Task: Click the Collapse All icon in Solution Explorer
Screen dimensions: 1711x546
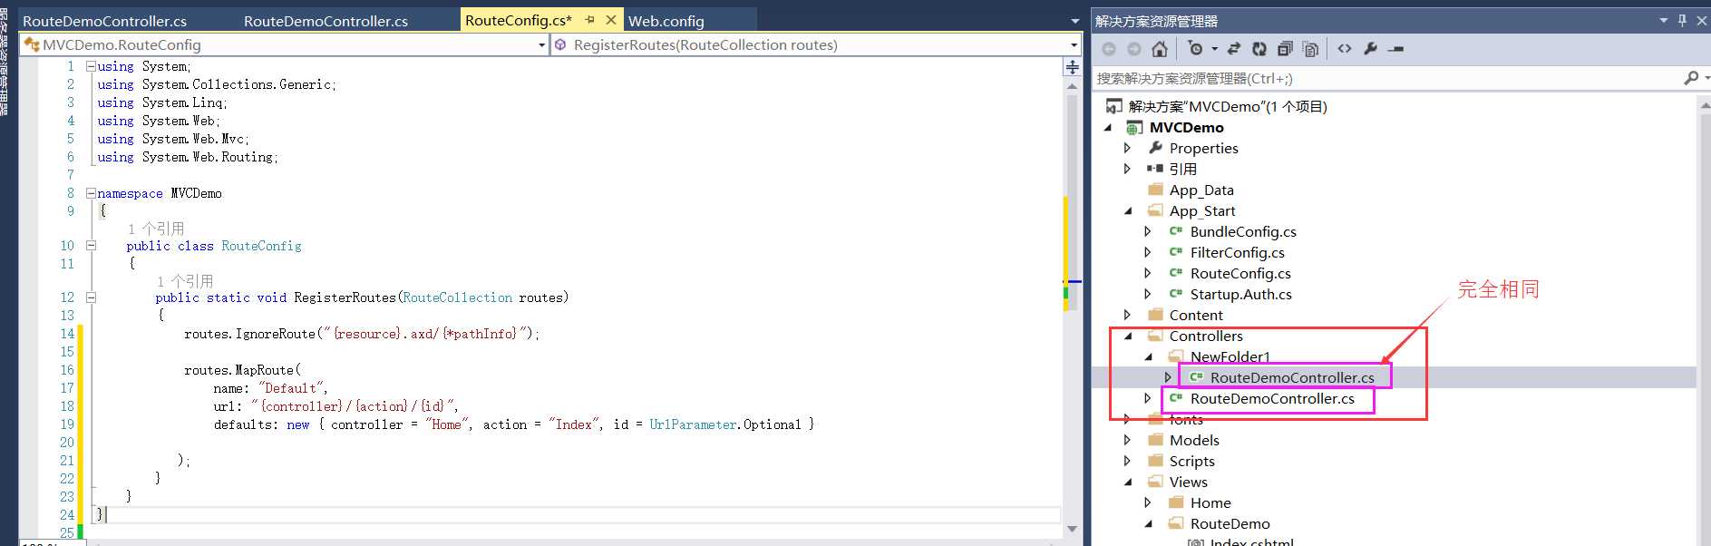Action: pos(1285,49)
